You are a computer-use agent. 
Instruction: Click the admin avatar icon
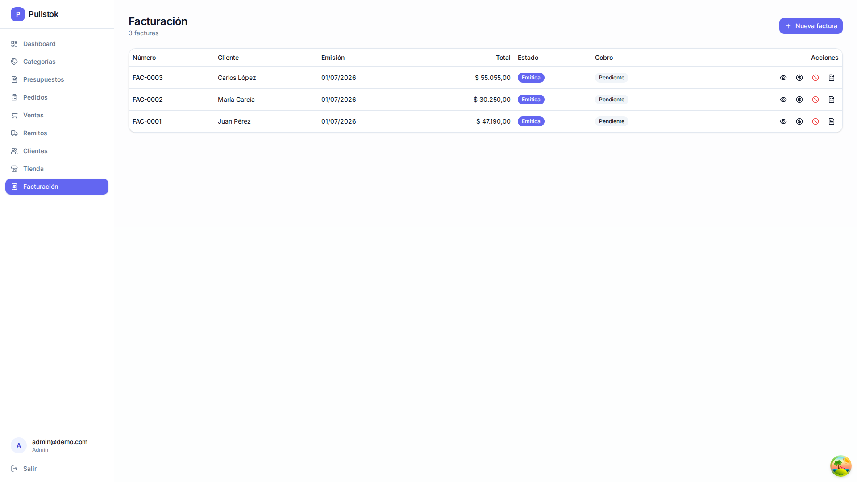(19, 445)
